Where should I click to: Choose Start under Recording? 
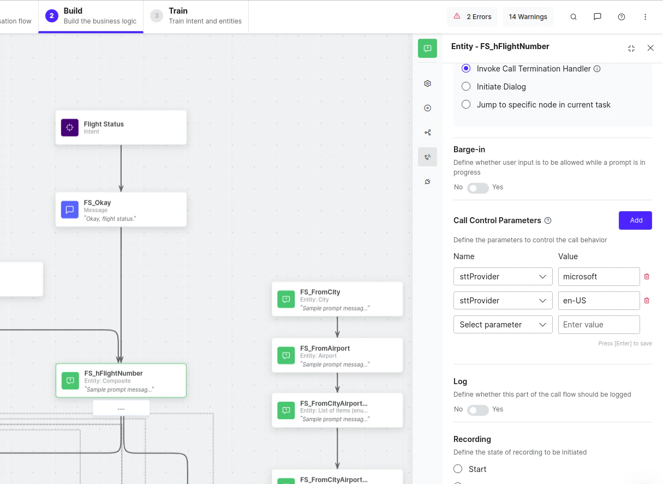(x=457, y=468)
